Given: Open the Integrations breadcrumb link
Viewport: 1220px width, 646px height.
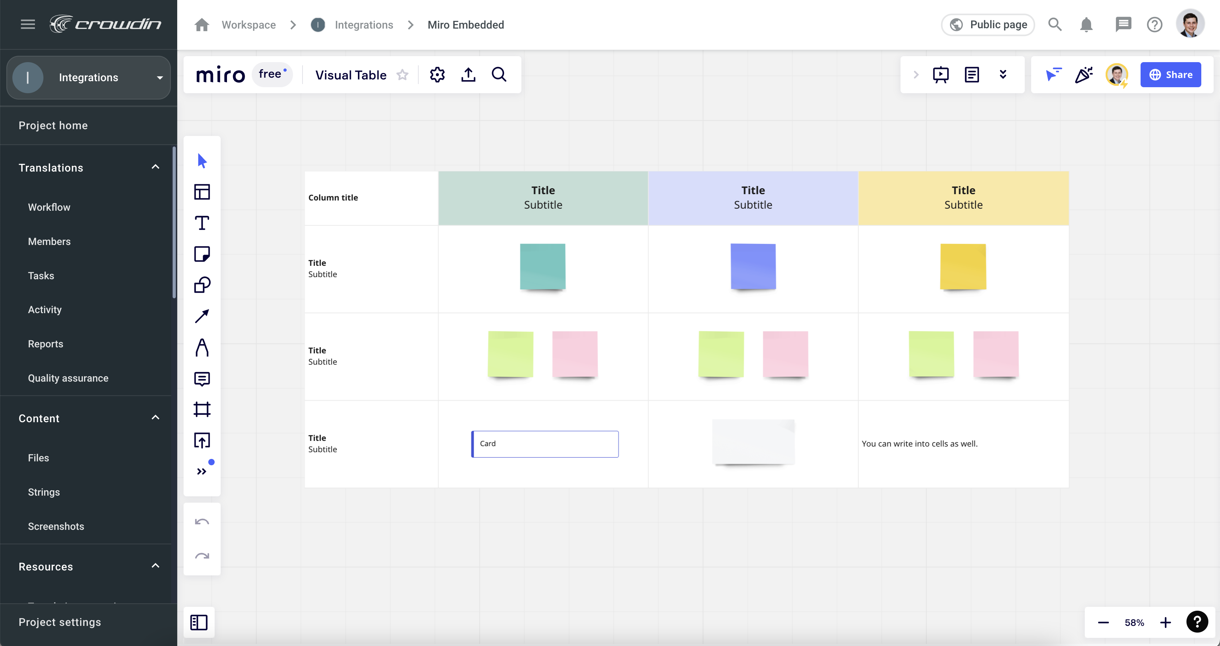Looking at the screenshot, I should [x=364, y=25].
